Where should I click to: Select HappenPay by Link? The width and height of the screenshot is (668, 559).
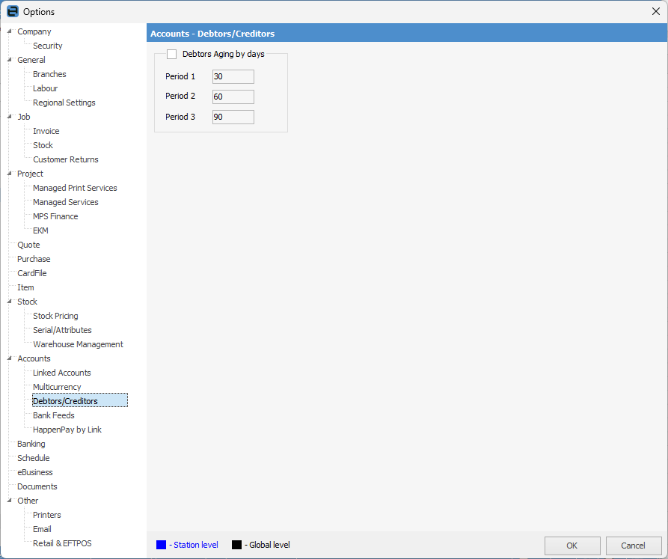67,430
